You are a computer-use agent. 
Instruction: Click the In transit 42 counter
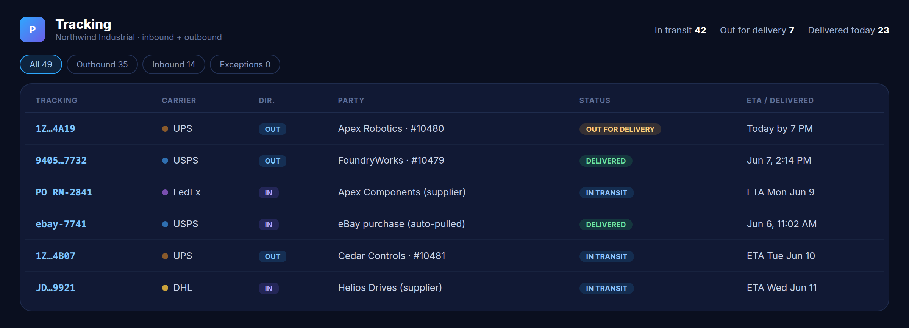(x=680, y=30)
